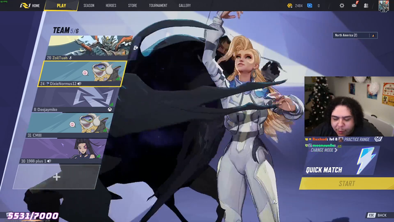
Task: Mute 1988 plus 1 via speaker icon
Action: (x=49, y=161)
